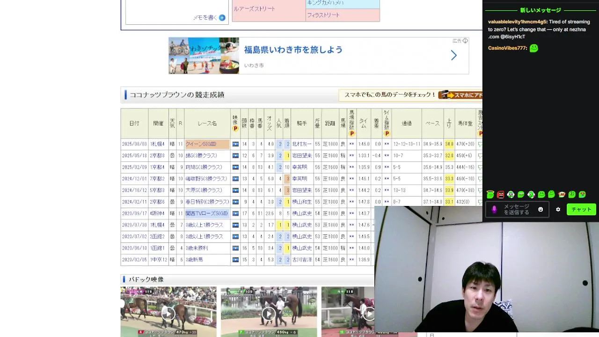Click the ルアーズストリート pedigree link
The image size is (599, 337).
pyautogui.click(x=255, y=9)
